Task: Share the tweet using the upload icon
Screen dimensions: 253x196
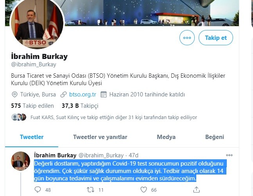Action: point(196,190)
